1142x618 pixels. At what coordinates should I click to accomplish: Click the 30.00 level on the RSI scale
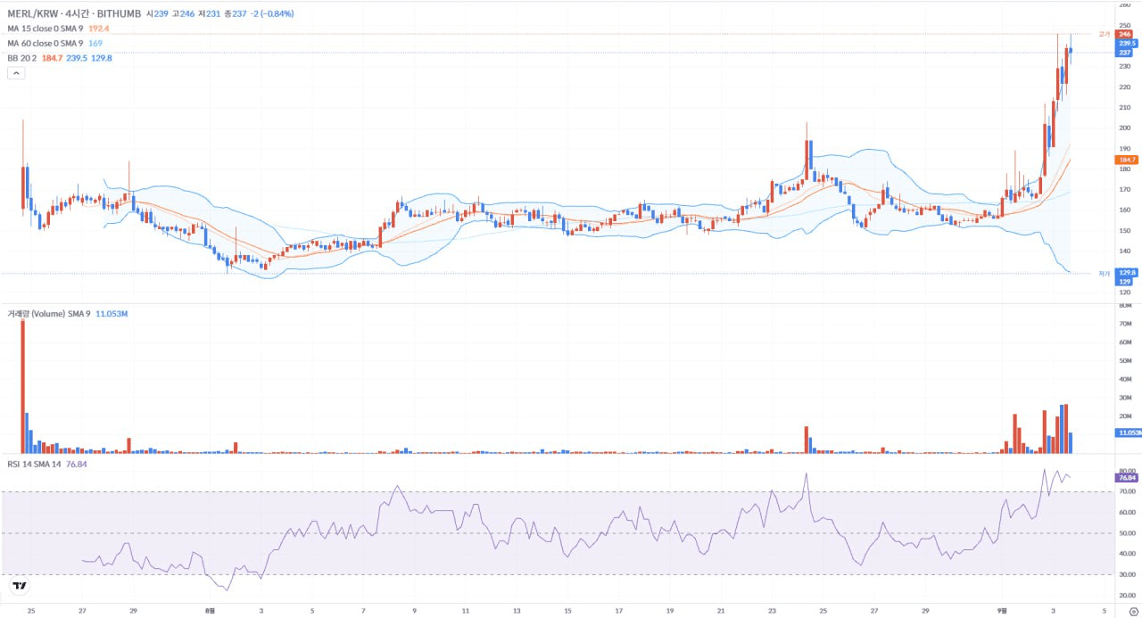(x=1126, y=574)
